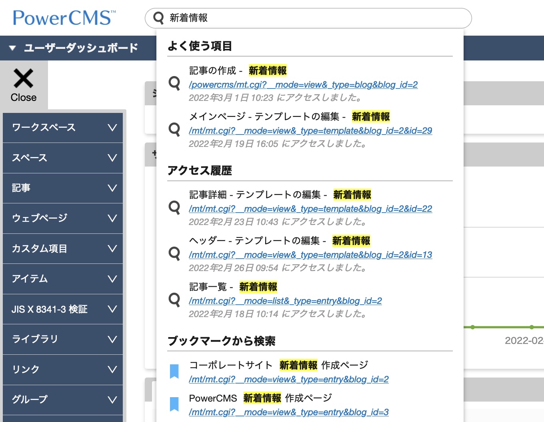Click the 2022年2月26日 09:54 access timestamp
Viewport: 544px width, 422px height.
278,268
